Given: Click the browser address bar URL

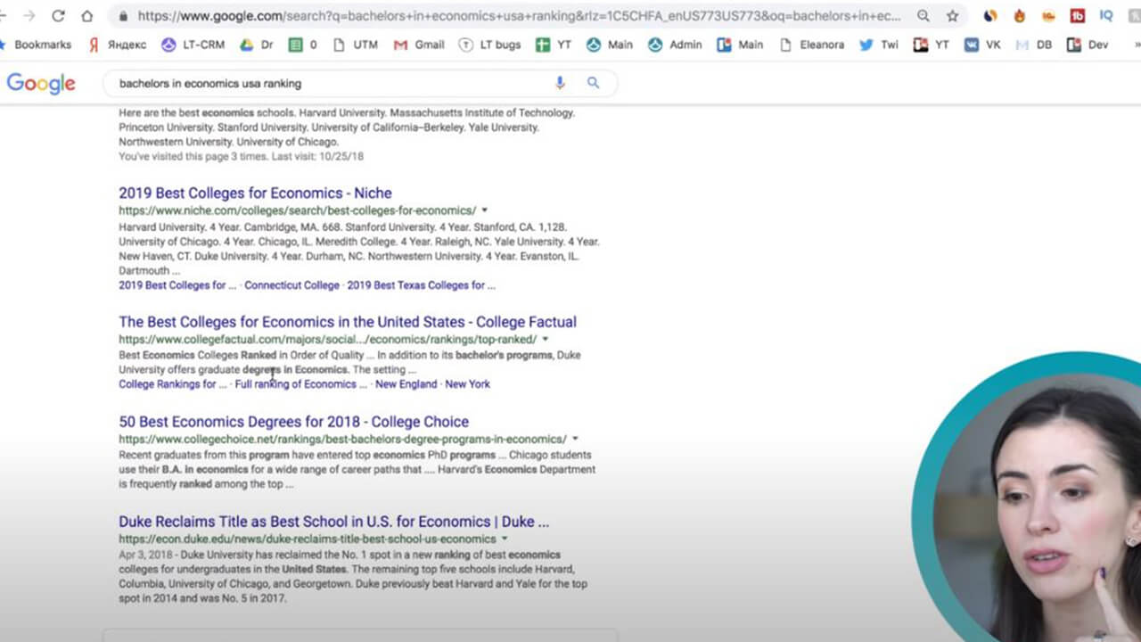Looking at the screenshot, I should tap(519, 16).
